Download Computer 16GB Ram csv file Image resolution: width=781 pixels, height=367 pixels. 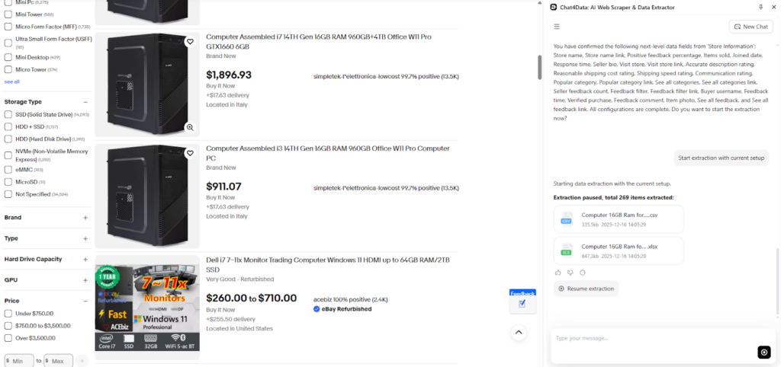point(619,219)
